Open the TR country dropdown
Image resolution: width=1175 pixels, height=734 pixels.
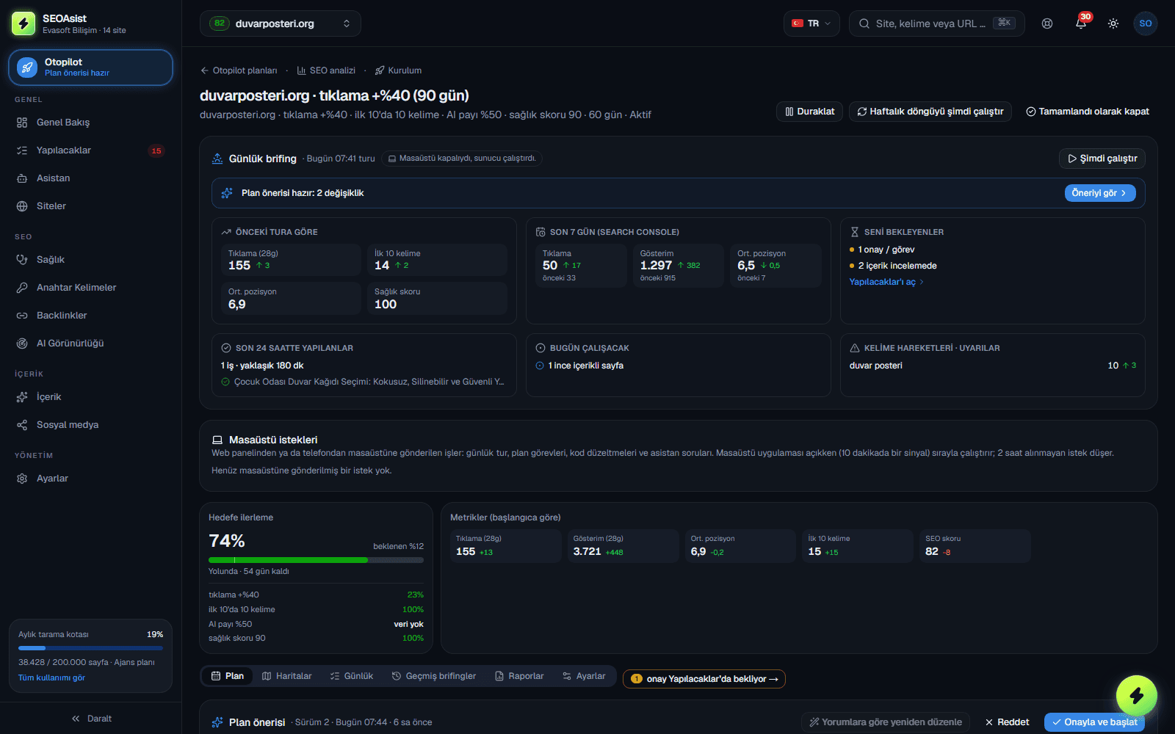[811, 23]
